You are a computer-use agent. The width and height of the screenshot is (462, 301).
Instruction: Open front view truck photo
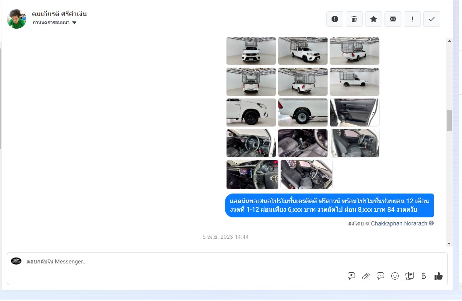point(251,51)
